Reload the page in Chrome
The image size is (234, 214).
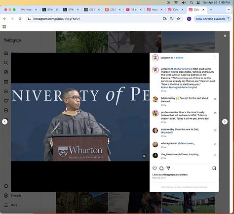coord(20,19)
